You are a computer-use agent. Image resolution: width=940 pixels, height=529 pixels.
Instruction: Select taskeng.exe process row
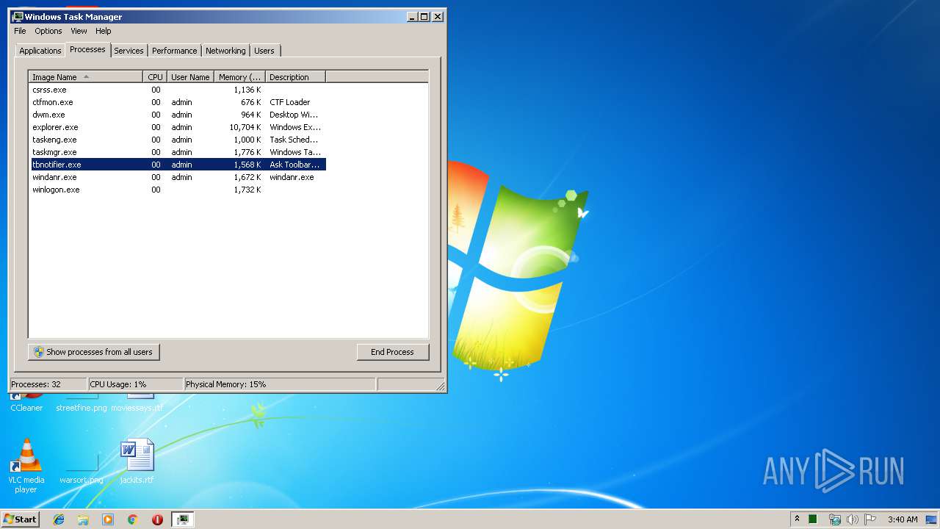[178, 140]
